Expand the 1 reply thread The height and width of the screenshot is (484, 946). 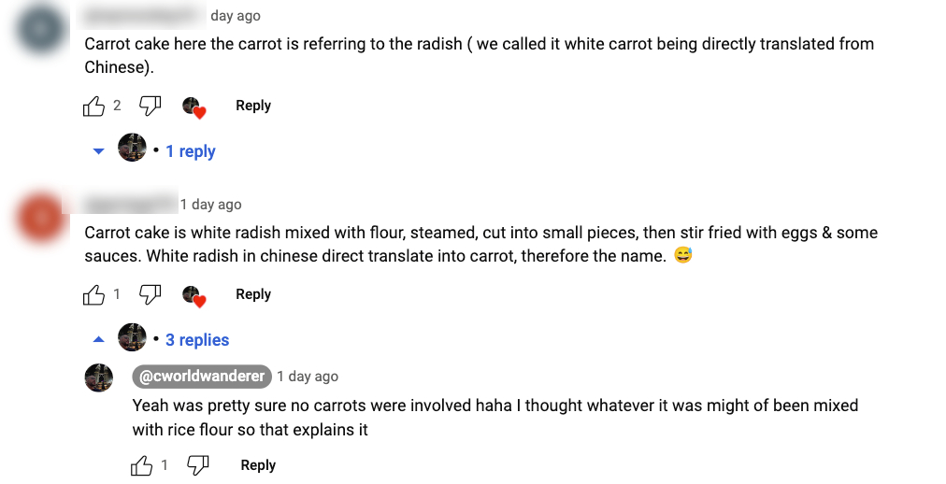(190, 151)
